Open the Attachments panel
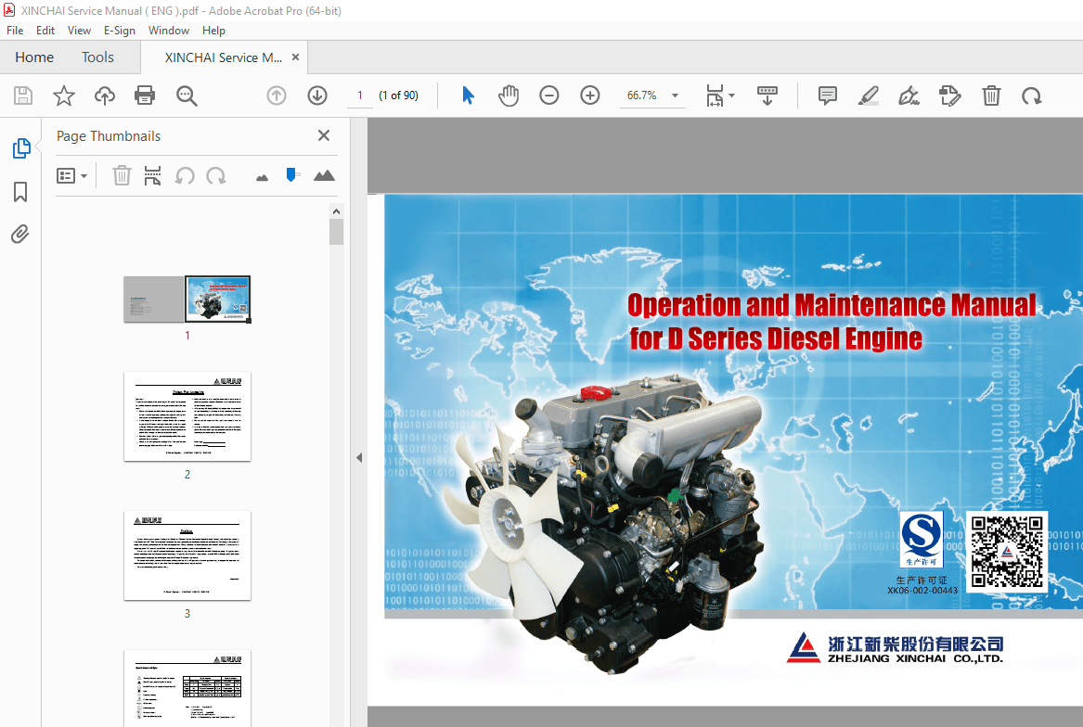The height and width of the screenshot is (727, 1083). [x=19, y=234]
